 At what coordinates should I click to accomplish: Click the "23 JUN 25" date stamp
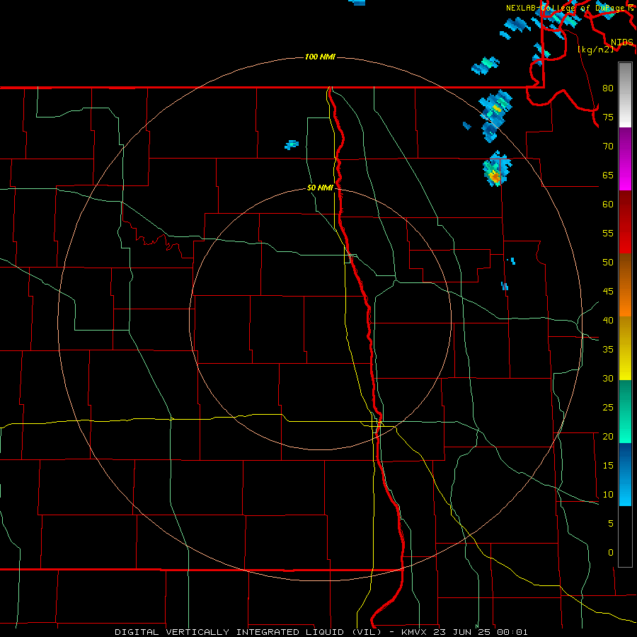(461, 632)
